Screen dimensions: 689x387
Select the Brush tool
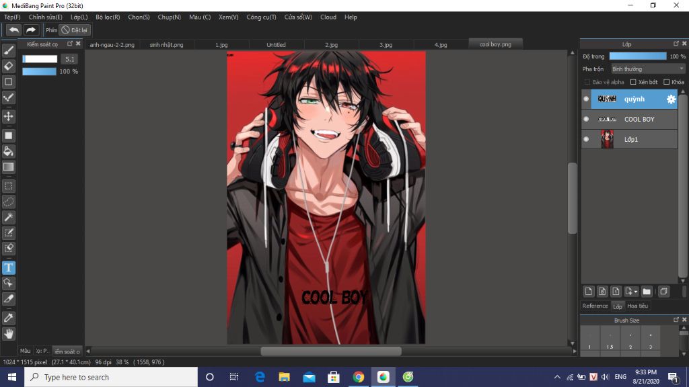(x=8, y=50)
